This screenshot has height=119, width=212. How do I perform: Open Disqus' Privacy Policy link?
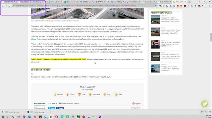(x=69, y=103)
